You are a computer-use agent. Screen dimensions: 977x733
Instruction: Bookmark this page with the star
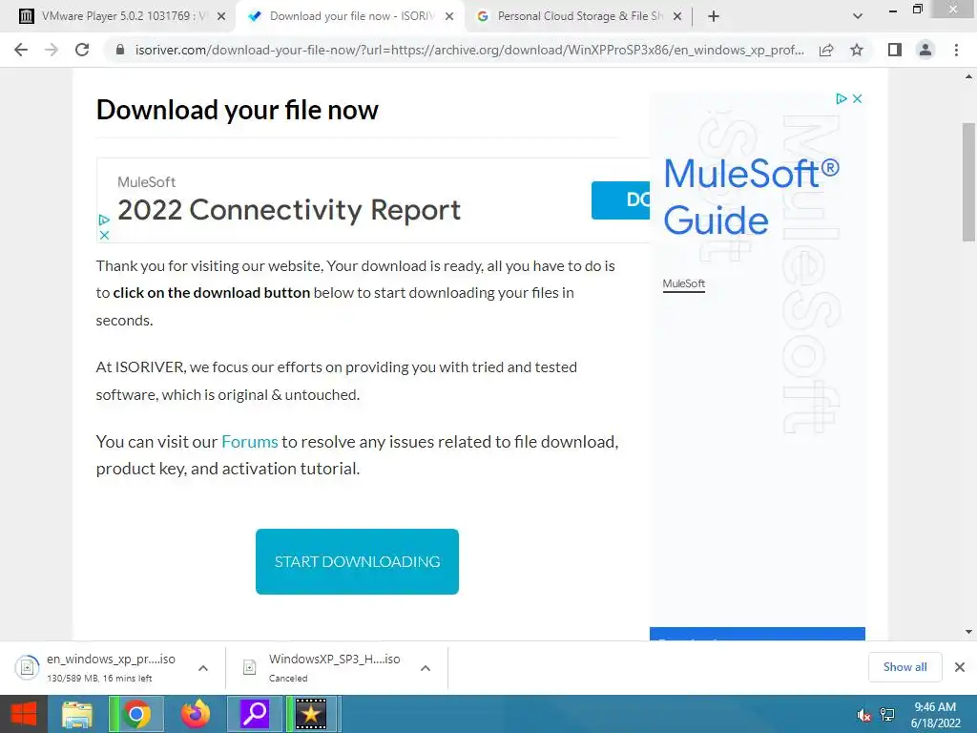(857, 50)
